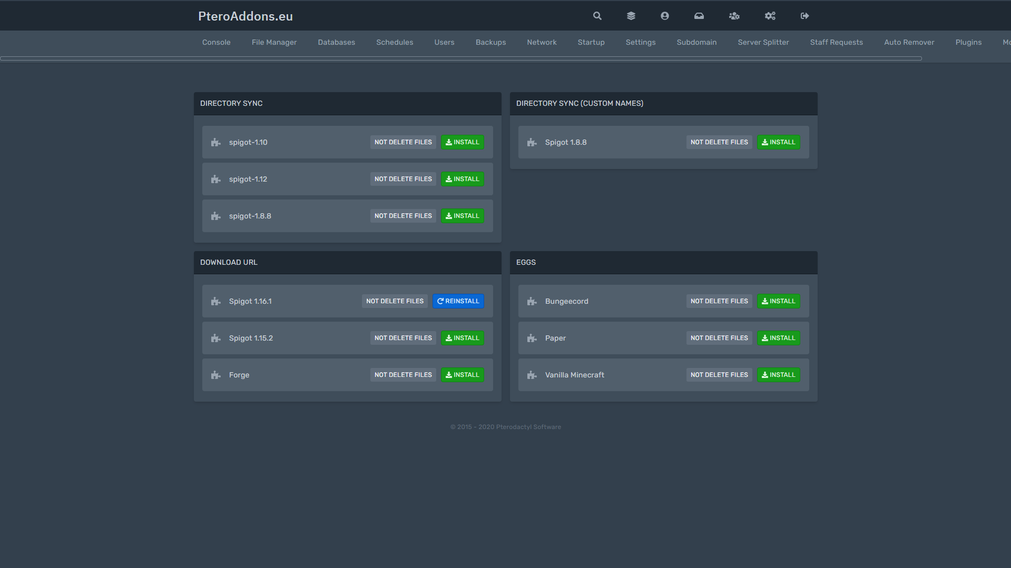Toggle Not Delete Files for spigot-1.10

(x=403, y=142)
